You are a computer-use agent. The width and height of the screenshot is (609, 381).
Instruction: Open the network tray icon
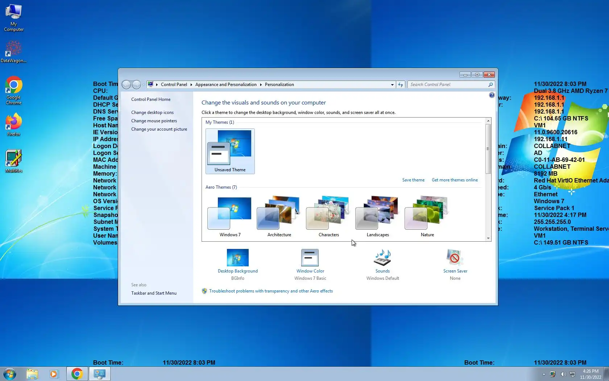click(x=572, y=374)
